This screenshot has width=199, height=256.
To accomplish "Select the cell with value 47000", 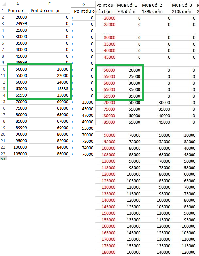I will click(84, 115).
